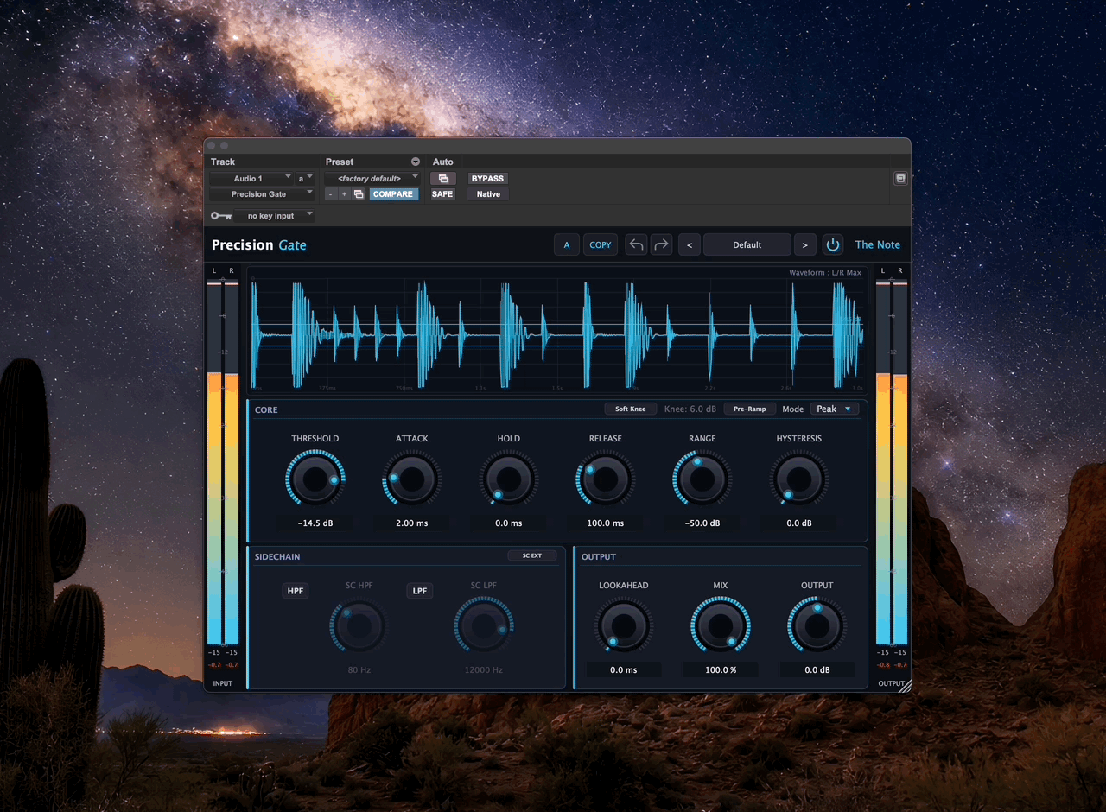Click the key input key icon

pyautogui.click(x=220, y=215)
